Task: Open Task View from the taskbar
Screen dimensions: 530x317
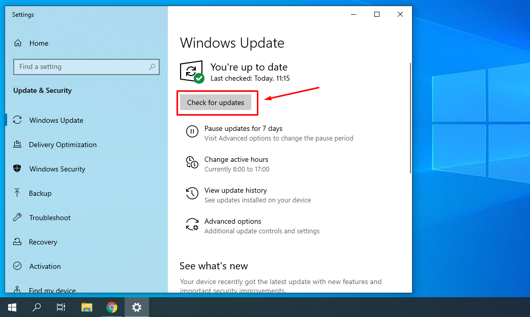Action: tap(61, 307)
